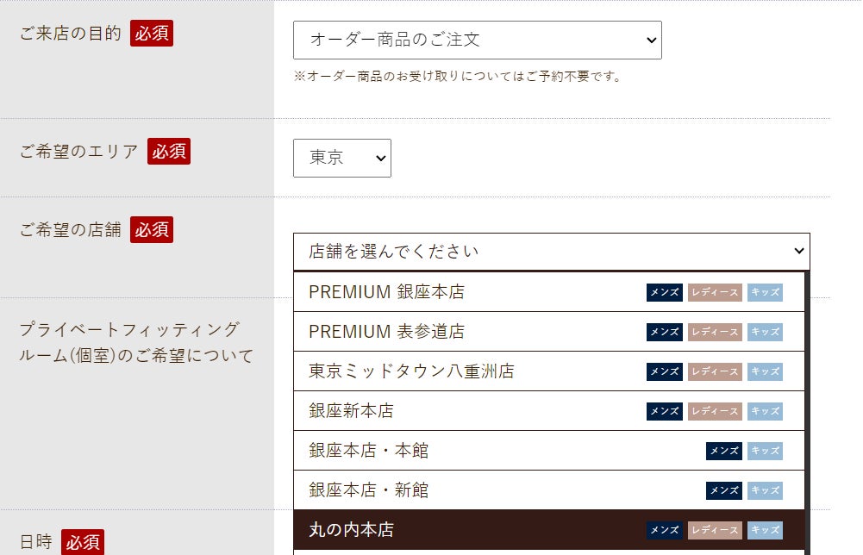Choose 銀座新本店 store option
The image size is (863, 555).
351,411
